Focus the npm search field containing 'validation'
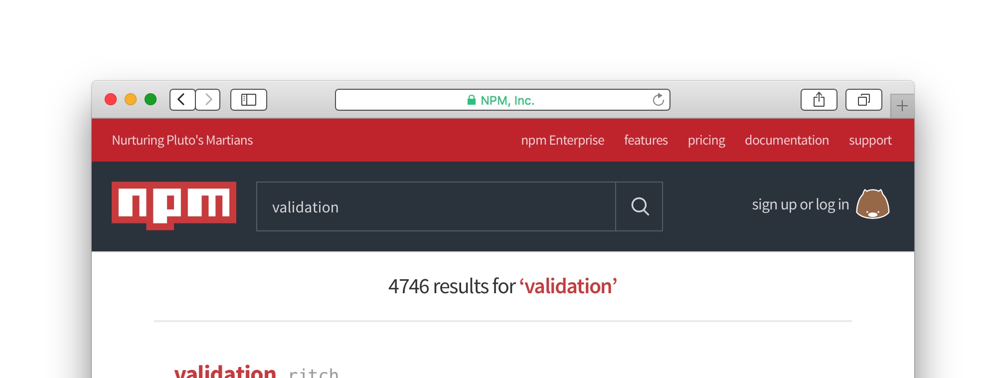Viewport: 1002px width, 378px height. coord(436,206)
